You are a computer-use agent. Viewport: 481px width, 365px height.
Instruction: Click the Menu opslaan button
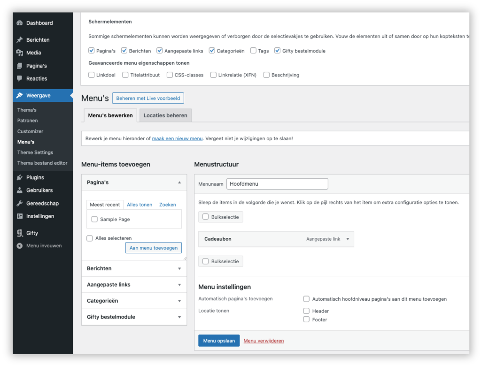(219, 341)
